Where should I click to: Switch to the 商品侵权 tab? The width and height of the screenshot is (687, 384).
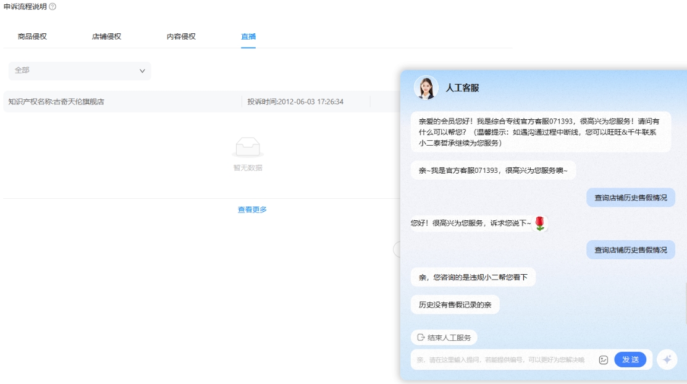click(32, 36)
